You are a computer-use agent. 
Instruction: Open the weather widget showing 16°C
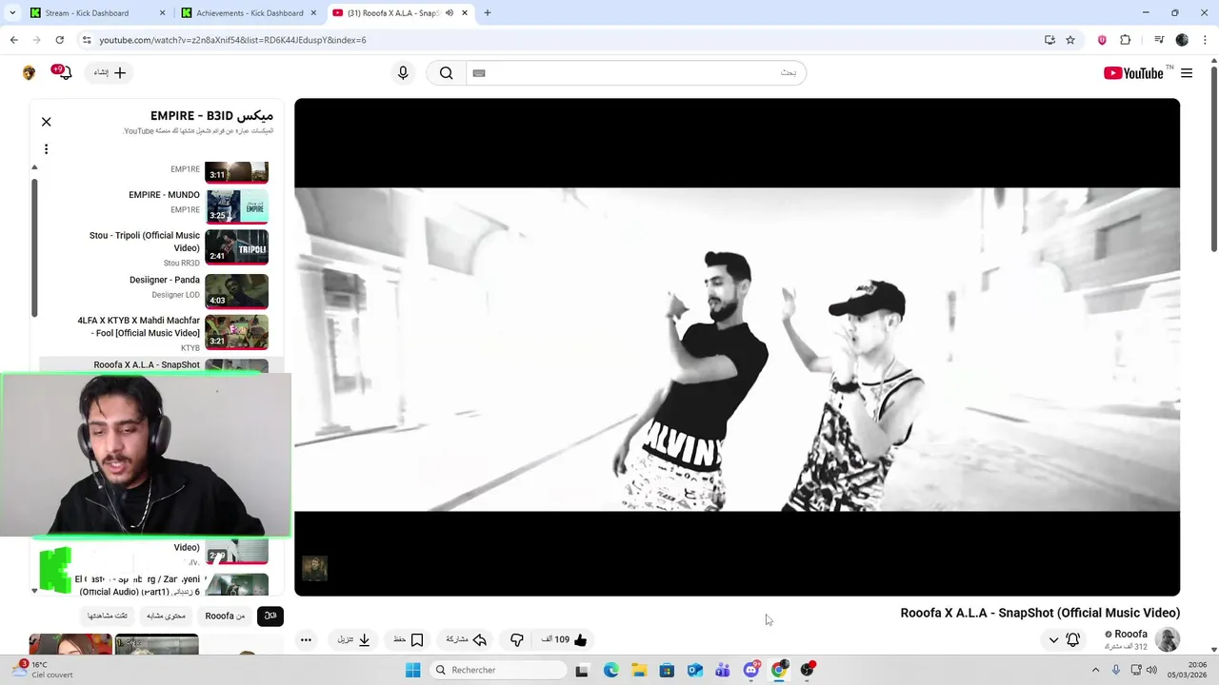coord(44,670)
